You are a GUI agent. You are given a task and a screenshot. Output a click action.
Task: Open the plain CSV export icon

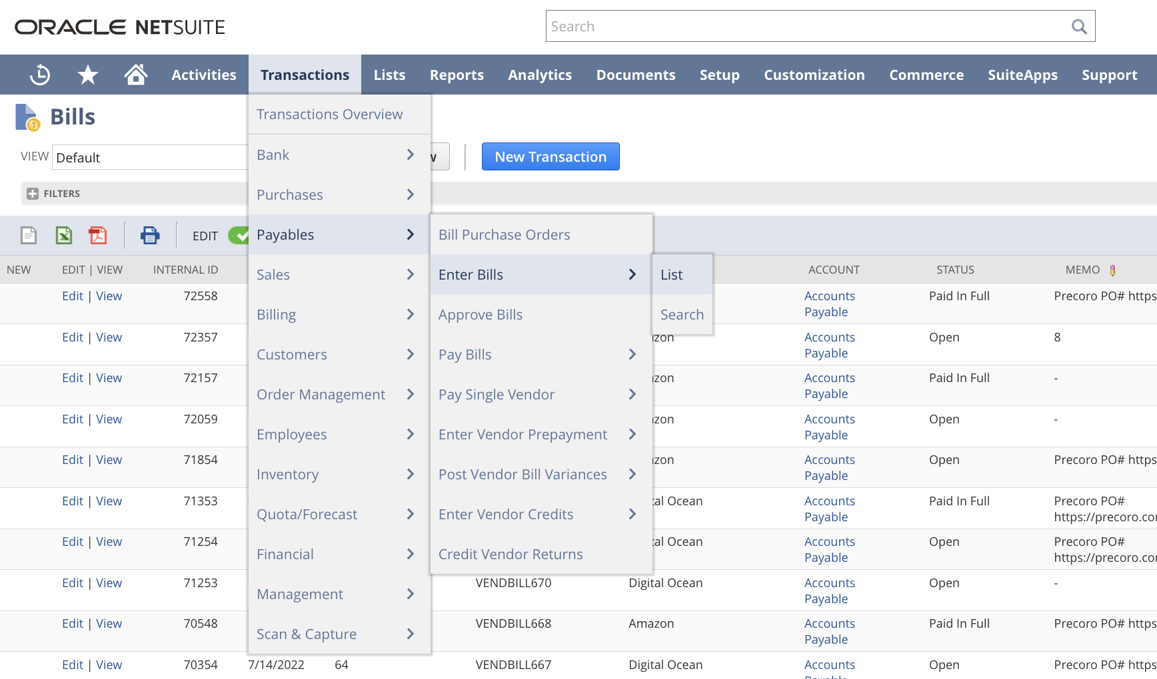tap(28, 235)
